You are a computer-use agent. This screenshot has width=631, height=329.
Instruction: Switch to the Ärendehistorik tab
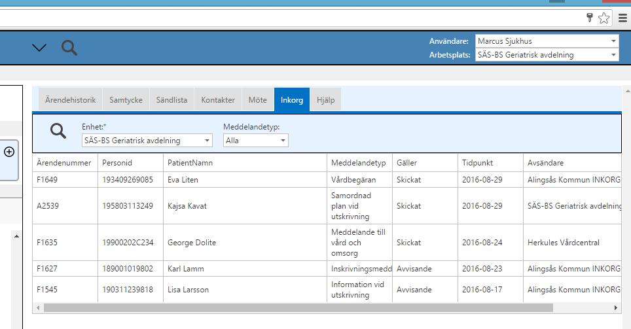point(71,99)
